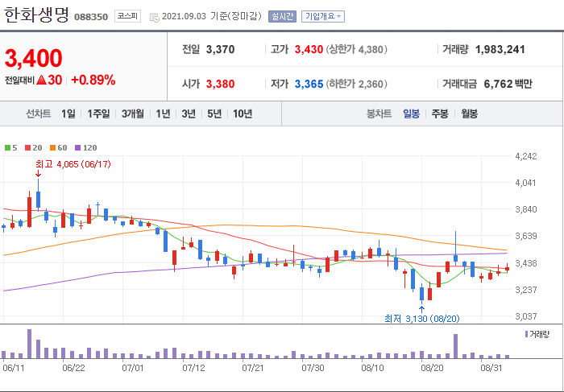Click the 코스피 market badge
Screen dimensions: 564x392
[127, 16]
